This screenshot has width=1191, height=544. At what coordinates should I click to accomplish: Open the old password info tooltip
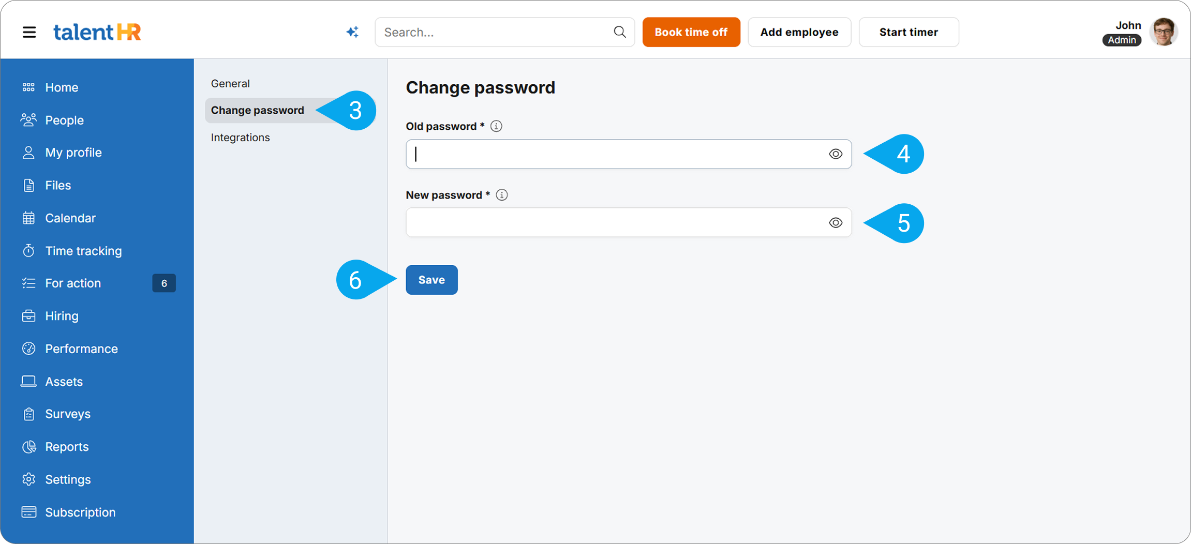[x=496, y=126]
